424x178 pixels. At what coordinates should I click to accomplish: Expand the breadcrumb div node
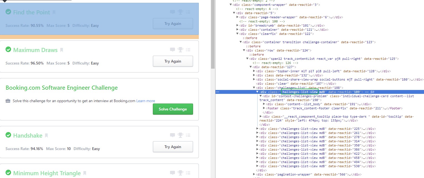(x=237, y=25)
